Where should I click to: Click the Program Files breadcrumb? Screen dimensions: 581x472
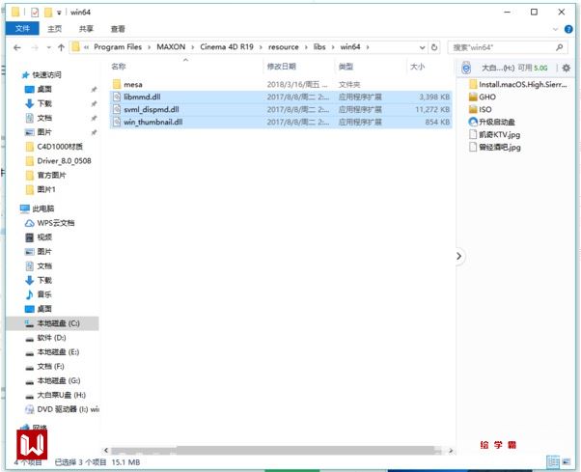click(118, 47)
